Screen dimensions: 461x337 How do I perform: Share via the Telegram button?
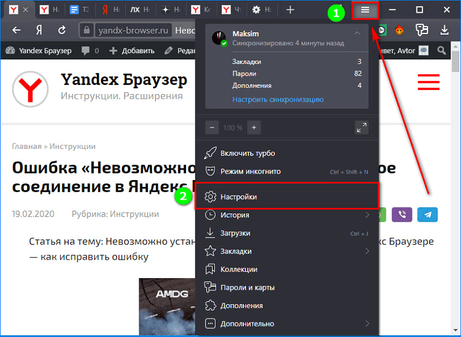point(427,215)
